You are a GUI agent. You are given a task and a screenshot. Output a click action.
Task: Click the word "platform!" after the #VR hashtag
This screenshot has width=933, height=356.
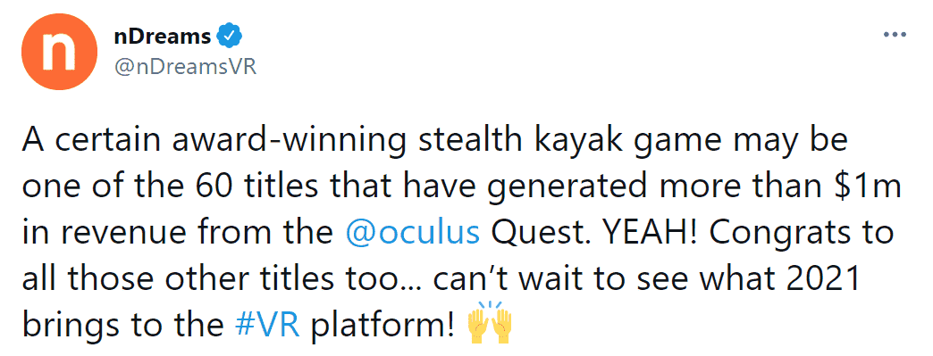coord(384,326)
